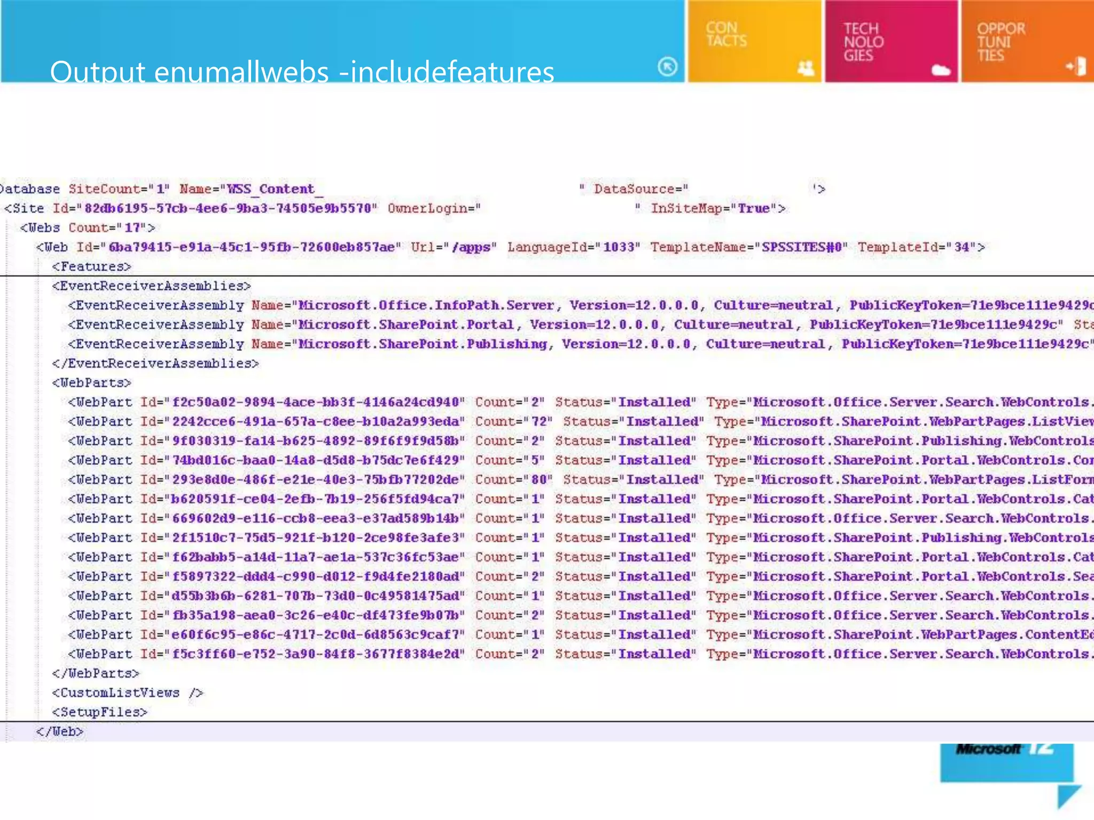Click the <CustomListViews /> node
The image size is (1094, 820).
pyautogui.click(x=128, y=693)
